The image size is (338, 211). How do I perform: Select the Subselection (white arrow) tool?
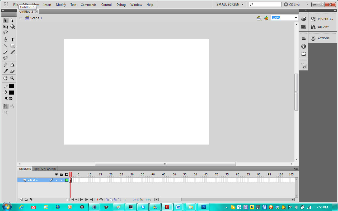point(12,20)
